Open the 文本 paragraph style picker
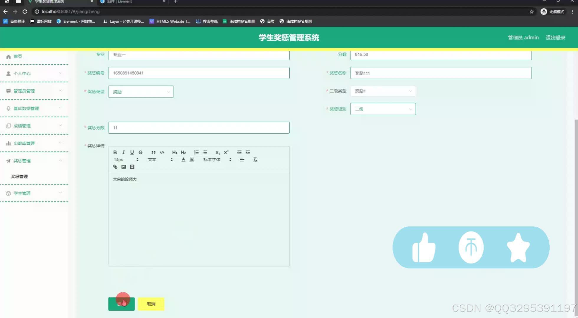 click(160, 160)
